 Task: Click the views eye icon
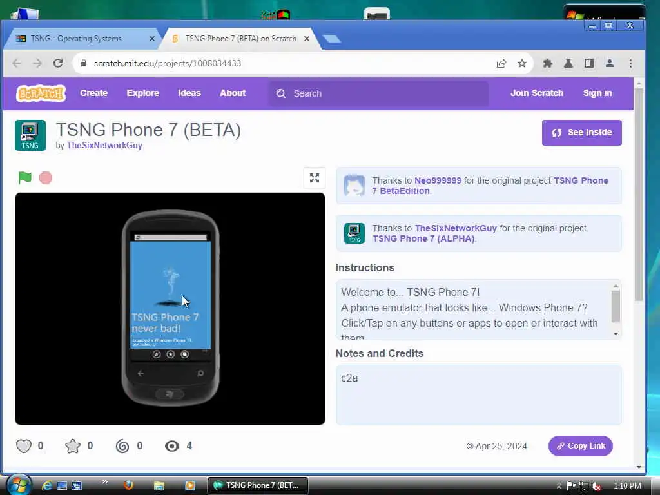[171, 446]
